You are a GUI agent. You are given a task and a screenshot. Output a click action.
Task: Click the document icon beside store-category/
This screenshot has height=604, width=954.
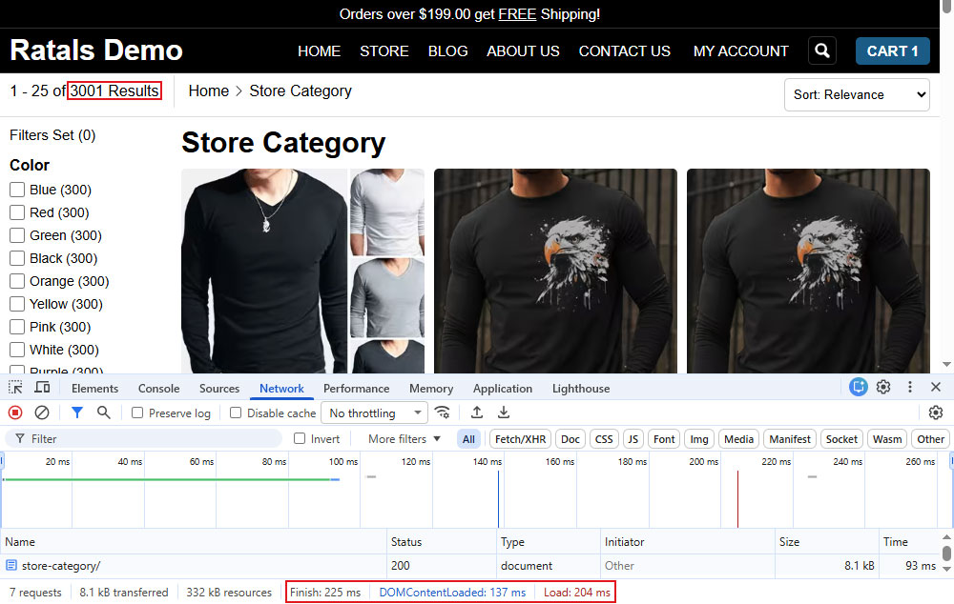click(11, 565)
